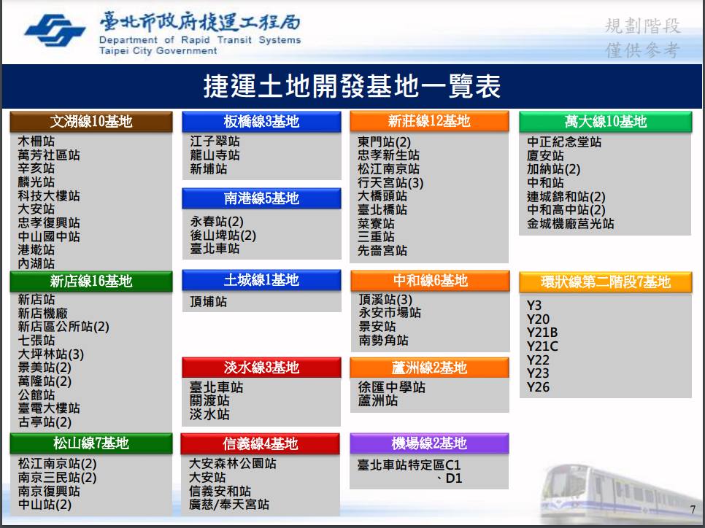Image resolution: width=705 pixels, height=528 pixels.
Task: Click the text 信義安和站
Action: coord(220,491)
